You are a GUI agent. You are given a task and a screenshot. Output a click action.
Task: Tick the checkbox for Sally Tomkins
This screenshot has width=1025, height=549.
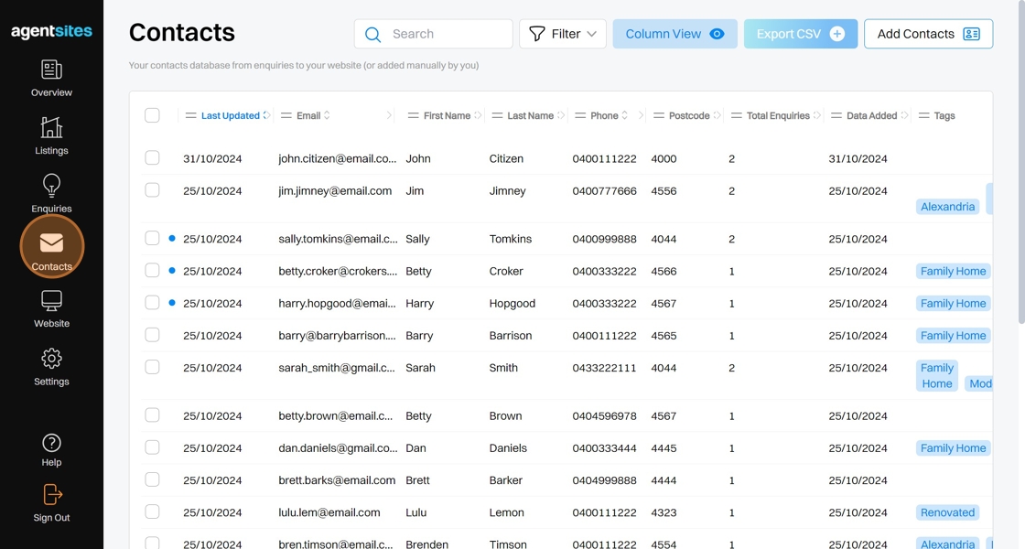tap(152, 238)
